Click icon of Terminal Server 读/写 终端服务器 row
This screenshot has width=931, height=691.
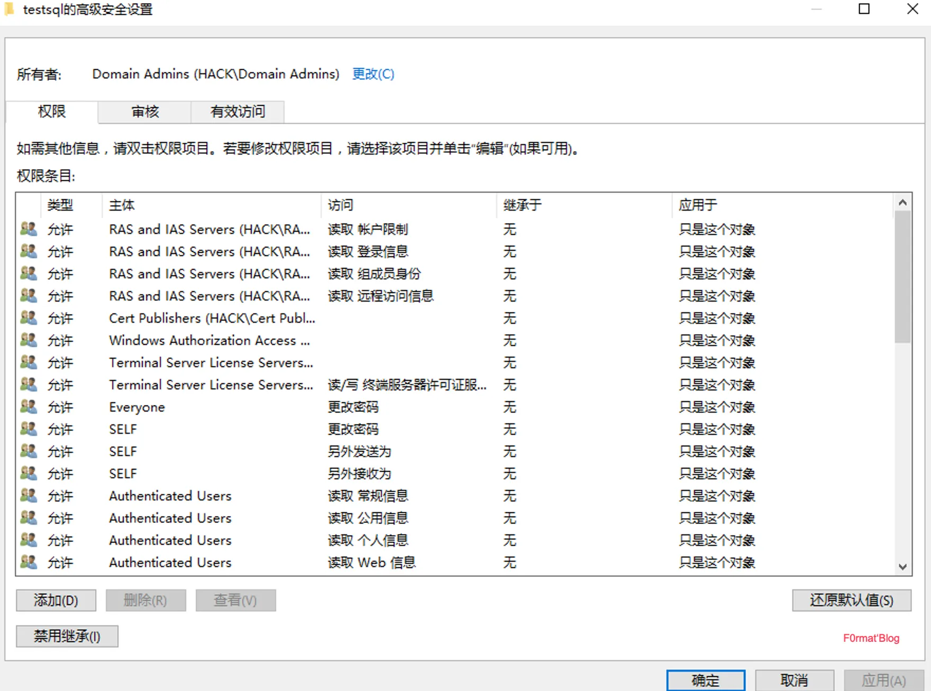[x=29, y=384]
